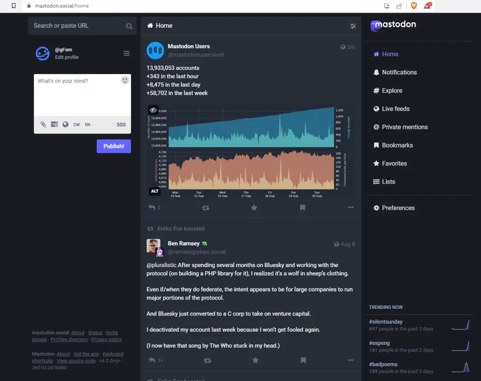481x381 pixels.
Task: Open Explore in the sidebar
Action: 388,90
